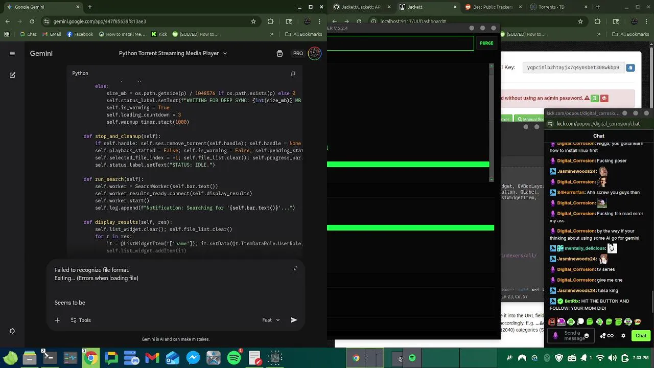This screenshot has width=654, height=368.
Task: Open a new tab in Gemini window
Action: point(90,7)
